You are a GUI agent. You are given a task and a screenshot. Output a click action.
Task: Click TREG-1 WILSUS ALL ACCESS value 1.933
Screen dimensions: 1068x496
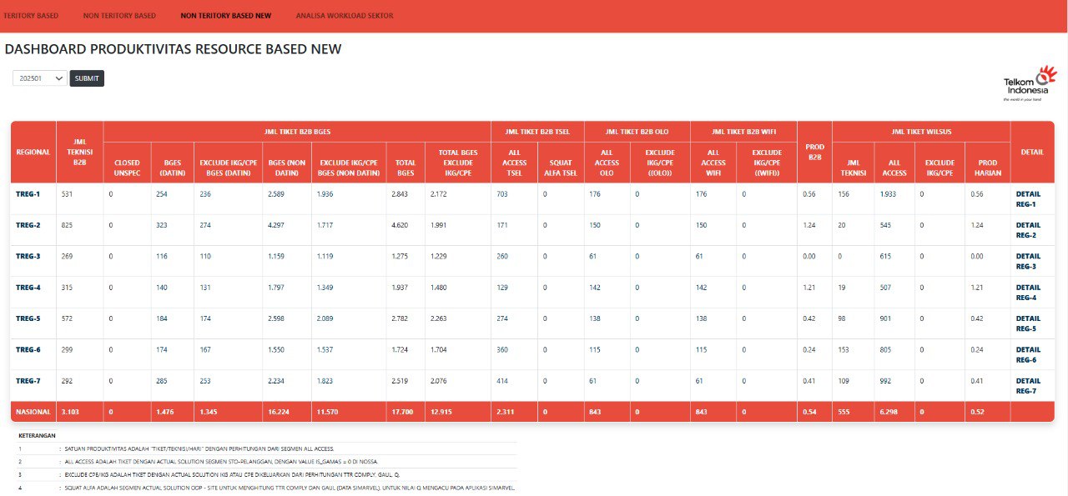tap(888, 193)
